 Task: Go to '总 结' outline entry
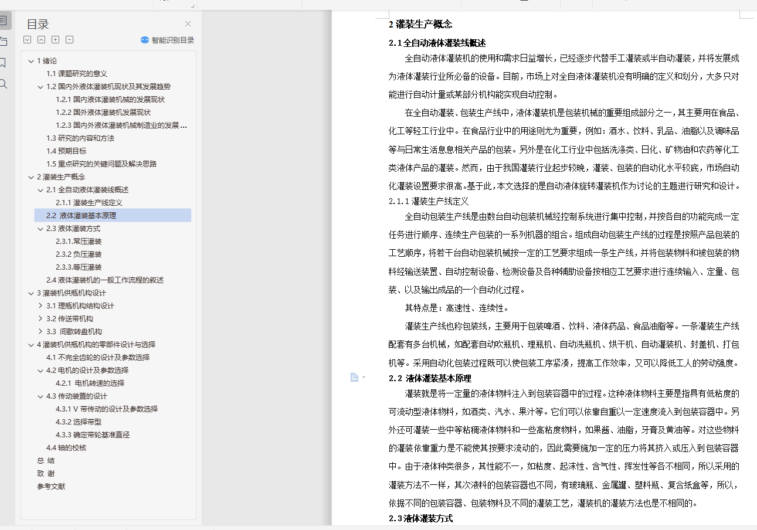46,460
